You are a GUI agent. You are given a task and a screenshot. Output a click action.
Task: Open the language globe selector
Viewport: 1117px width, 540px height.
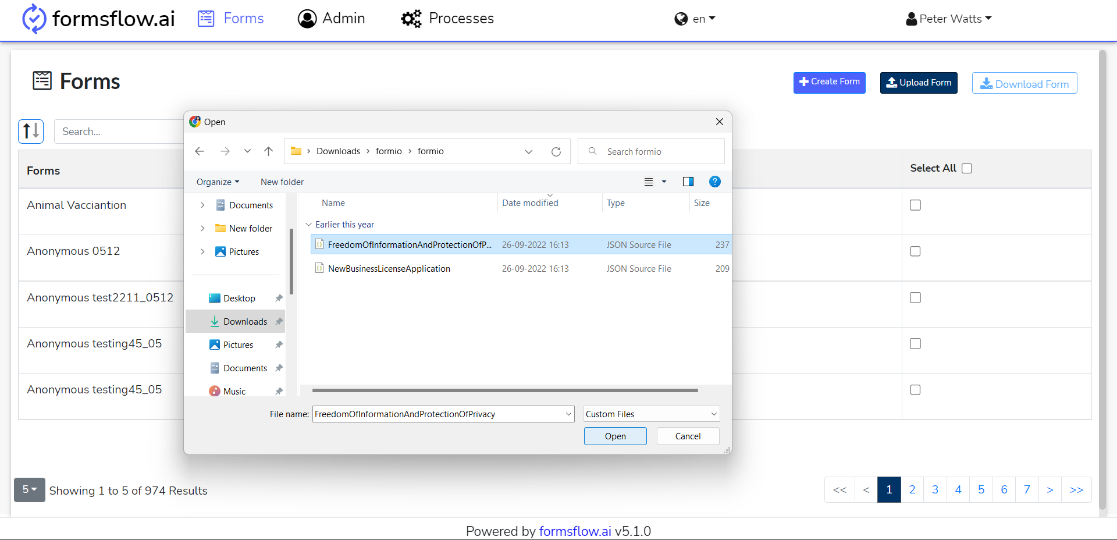tap(695, 19)
